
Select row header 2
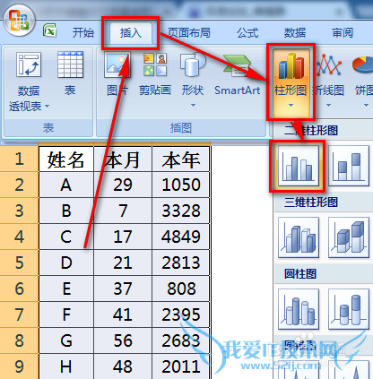point(19,185)
